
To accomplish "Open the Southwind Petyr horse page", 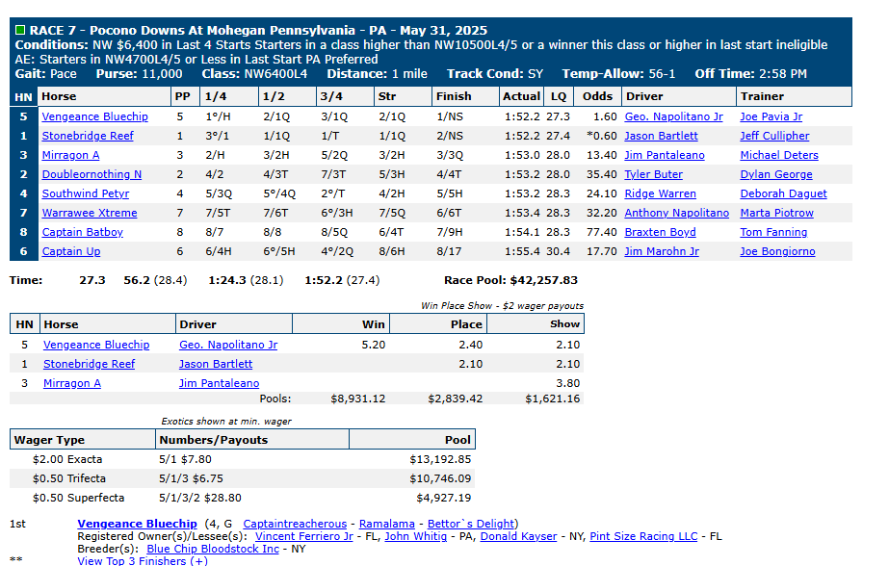I will tap(86, 193).
